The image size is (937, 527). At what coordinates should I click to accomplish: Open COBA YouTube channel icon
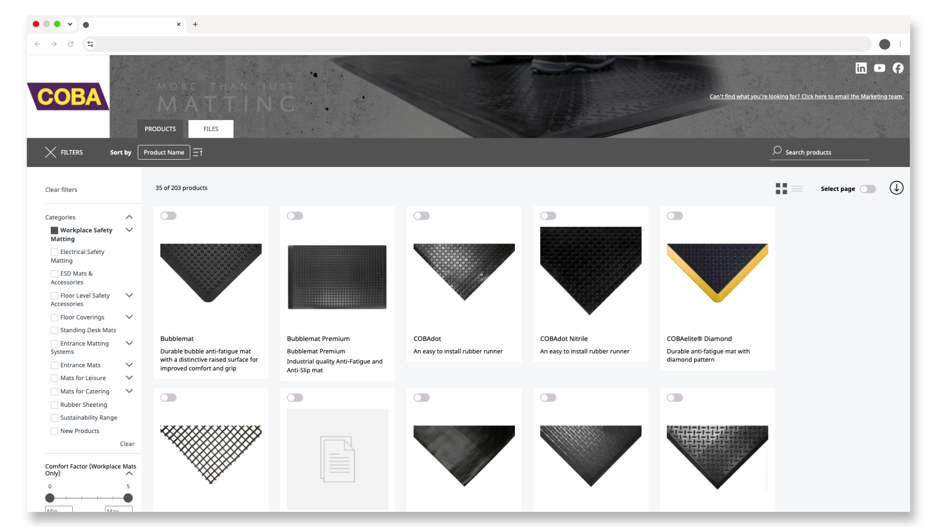pos(879,68)
